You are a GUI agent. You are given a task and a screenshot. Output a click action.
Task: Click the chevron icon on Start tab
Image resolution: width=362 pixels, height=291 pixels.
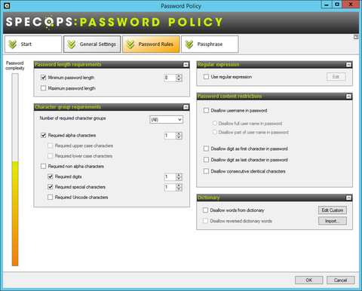13,44
